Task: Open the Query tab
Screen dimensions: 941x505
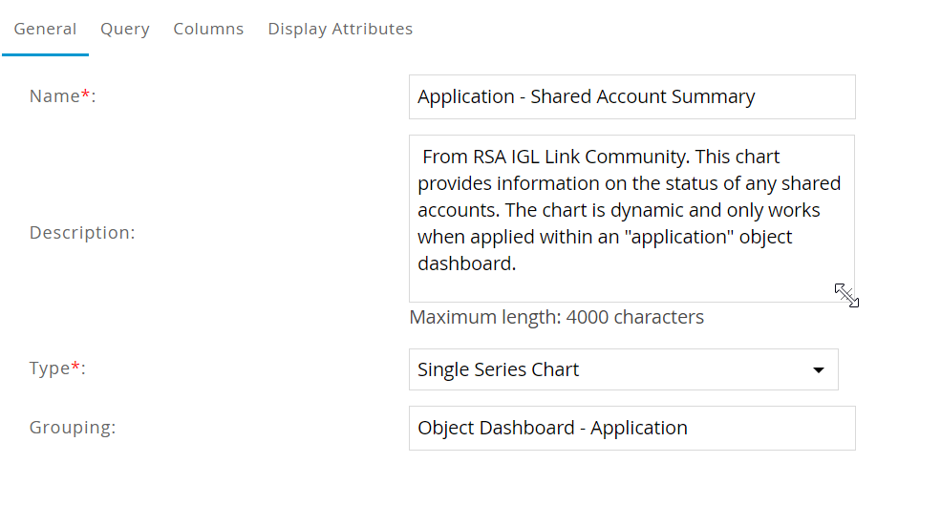Action: pos(125,29)
